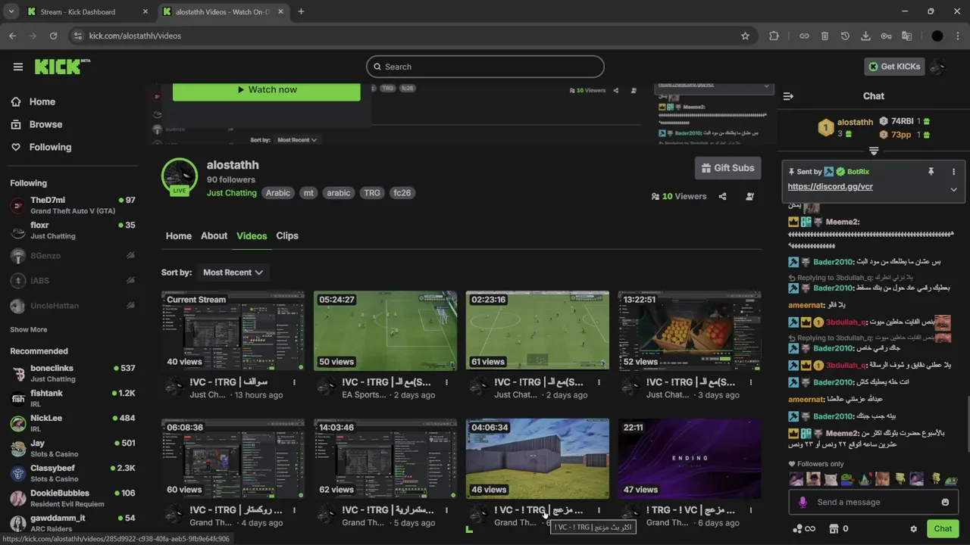
Task: Open Most Recent sort dropdown
Action: pyautogui.click(x=233, y=272)
